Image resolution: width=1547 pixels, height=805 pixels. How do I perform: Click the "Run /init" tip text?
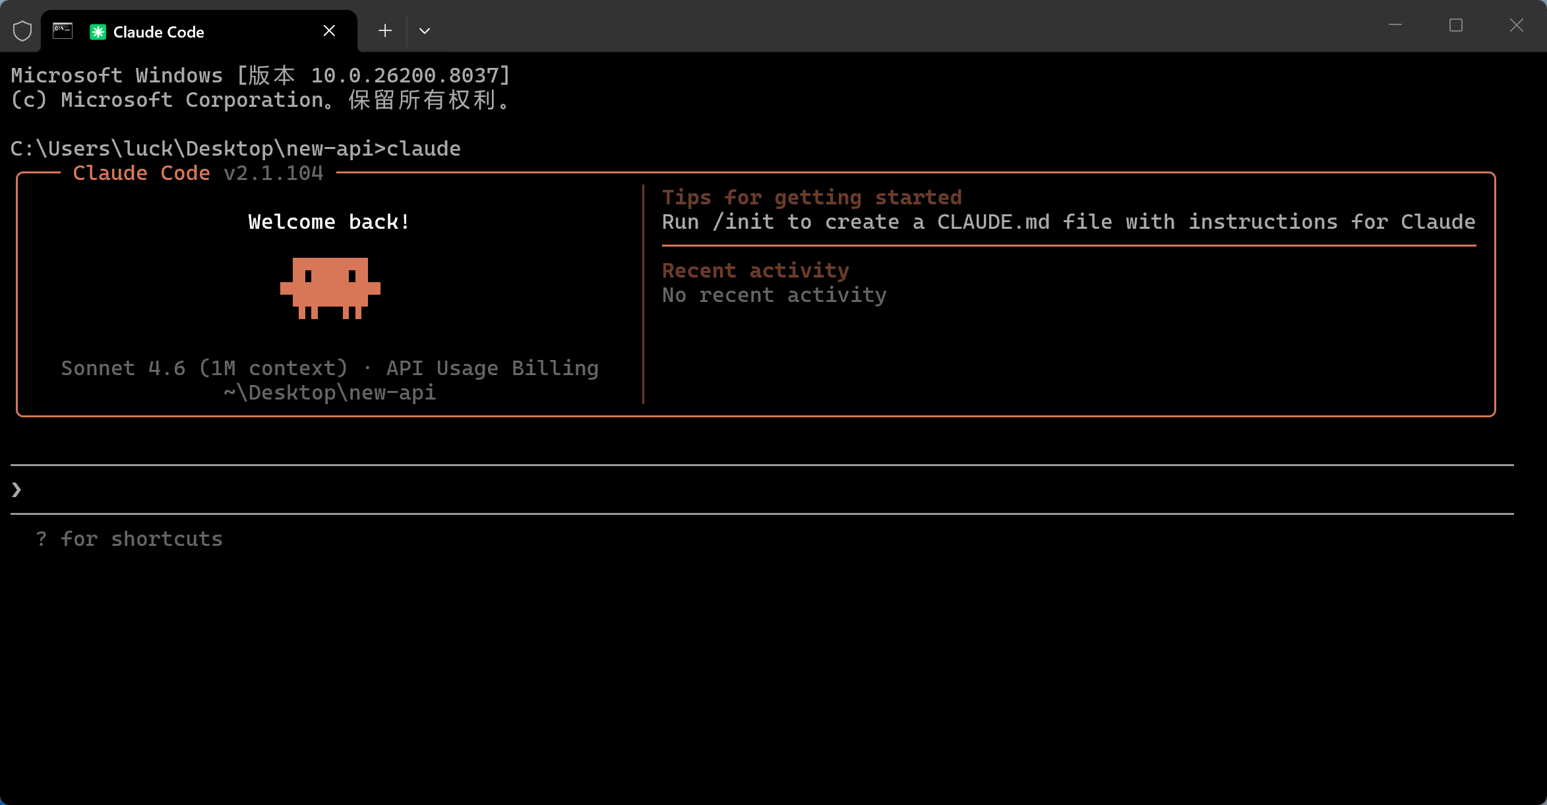tap(1068, 222)
